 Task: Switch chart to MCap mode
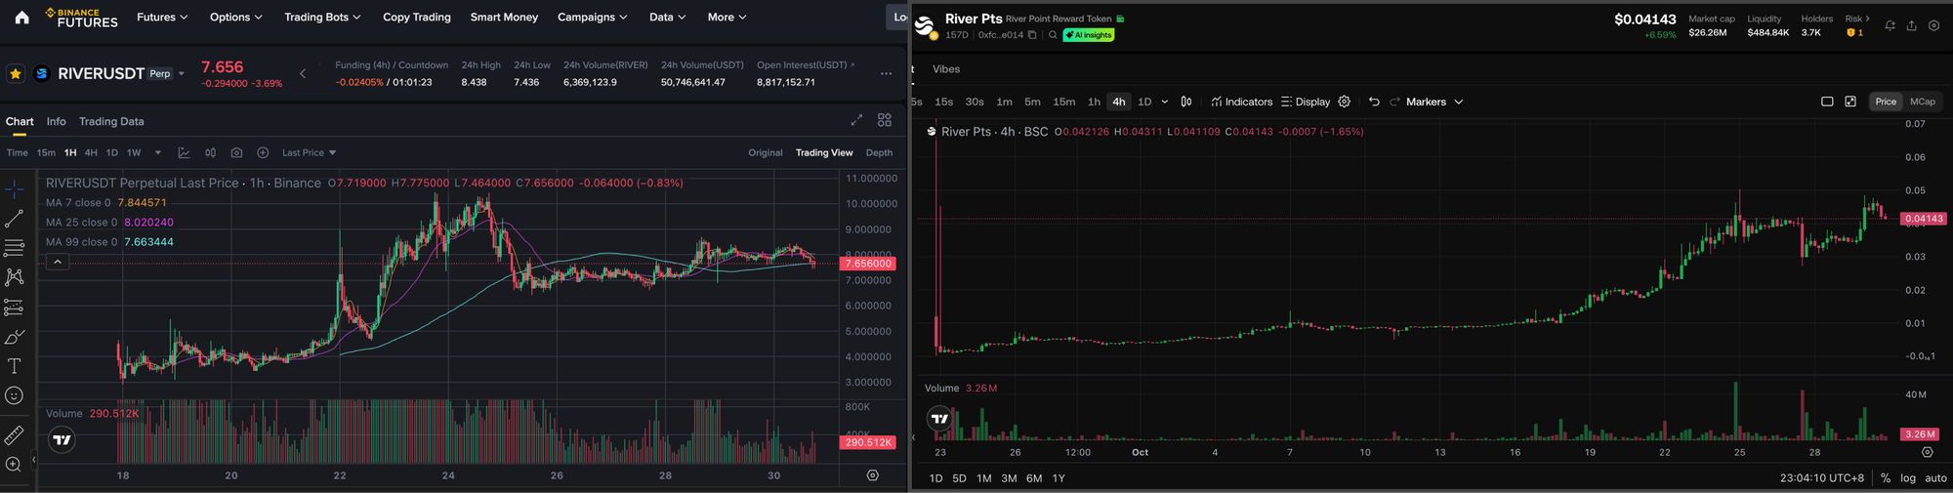click(x=1923, y=102)
